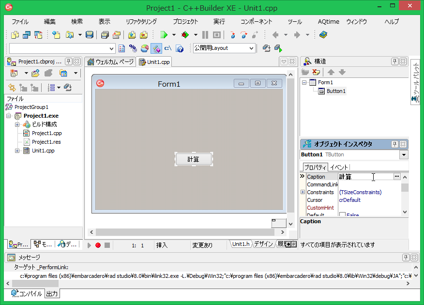
Task: Click the record macro red circle
Action: point(97,245)
